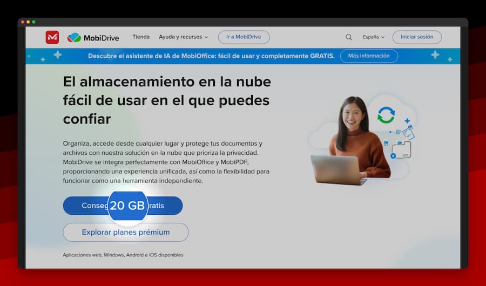Expand the Ayuda y recursos menu

point(183,37)
